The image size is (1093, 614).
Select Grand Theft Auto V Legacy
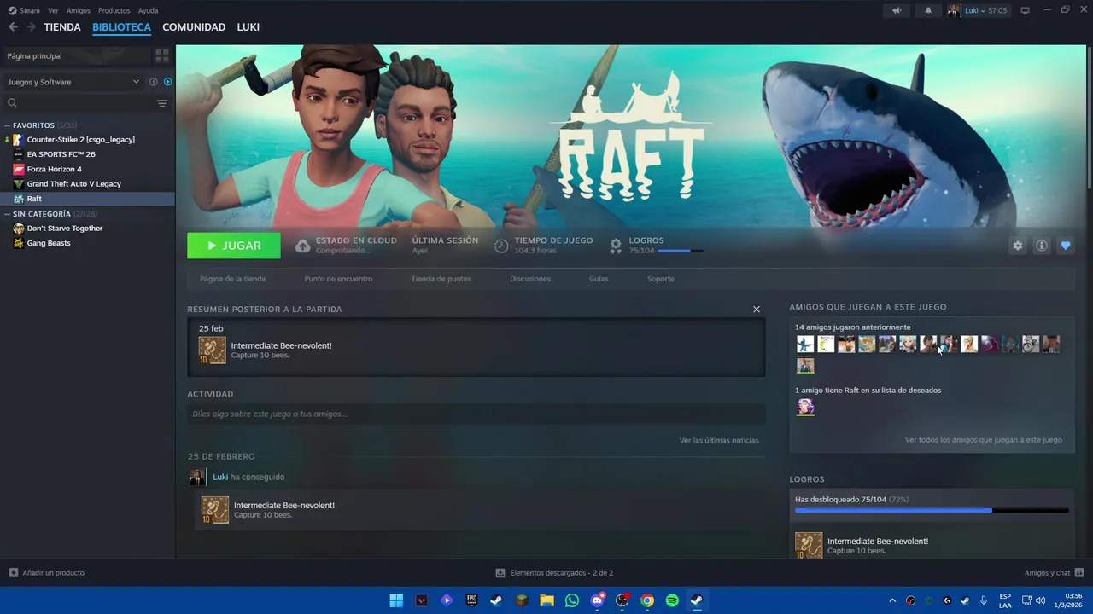[x=73, y=183]
